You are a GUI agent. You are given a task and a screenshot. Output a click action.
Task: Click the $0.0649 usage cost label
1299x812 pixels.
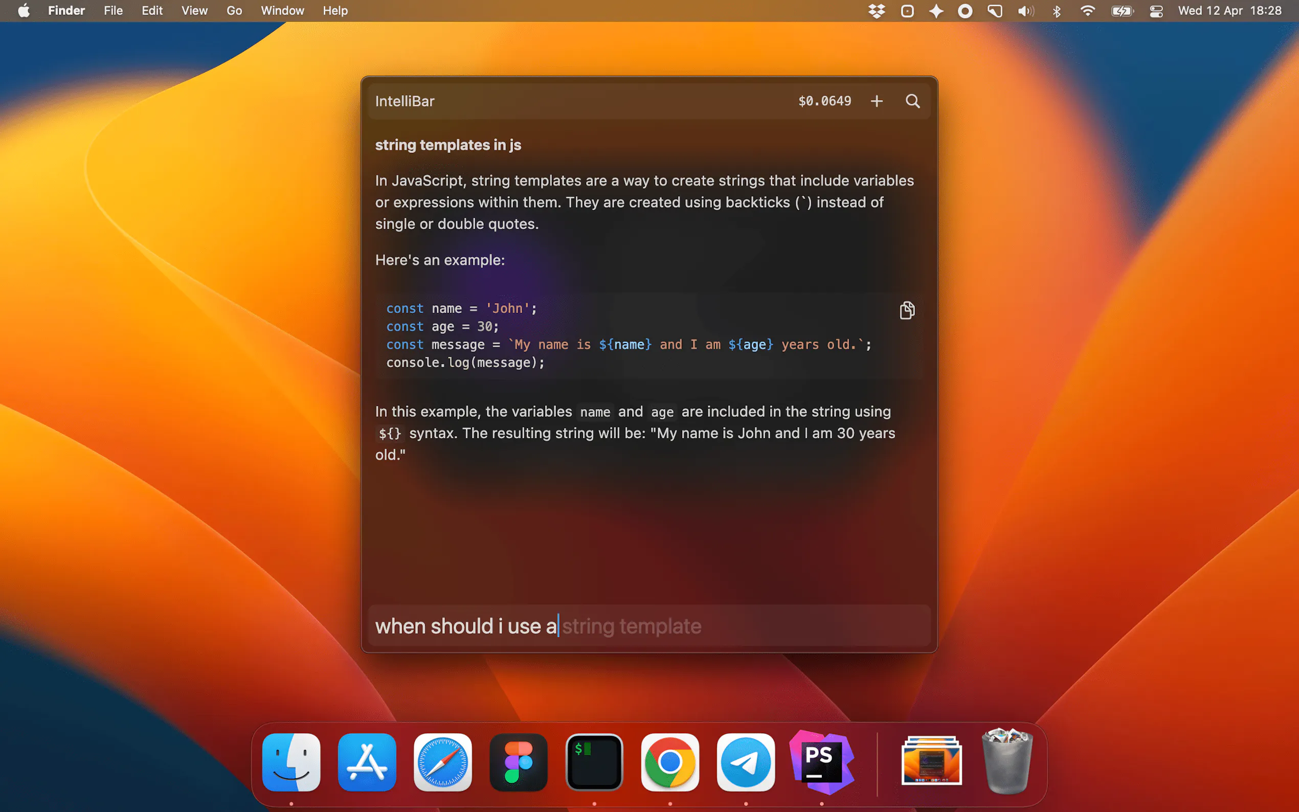[824, 101]
